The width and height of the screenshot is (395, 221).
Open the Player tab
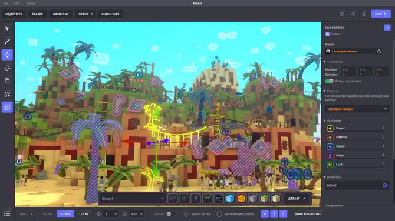pos(37,14)
